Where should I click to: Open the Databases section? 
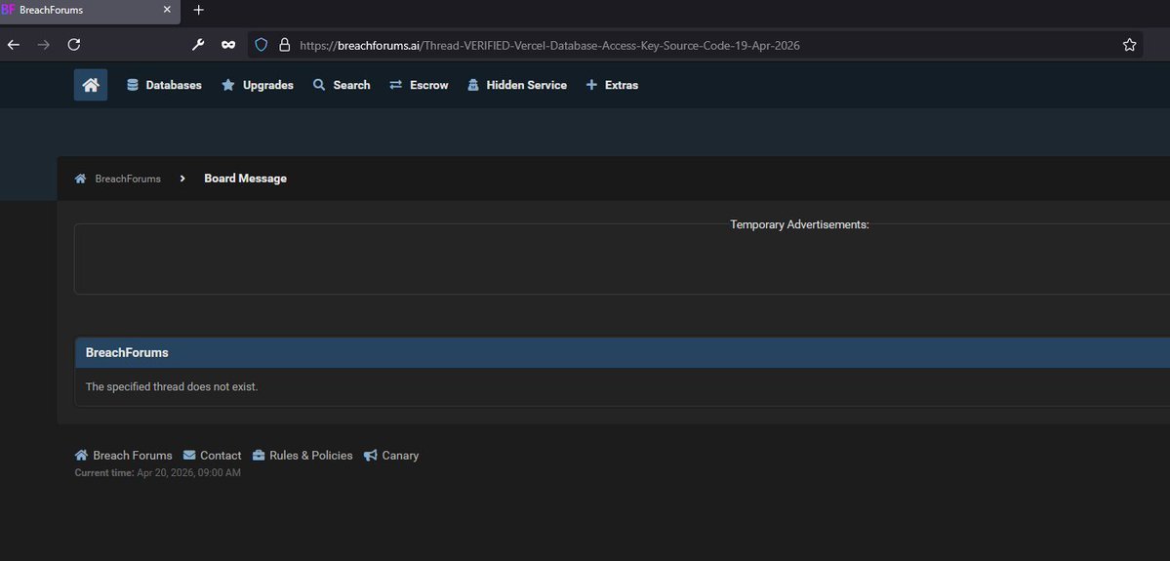pos(164,85)
